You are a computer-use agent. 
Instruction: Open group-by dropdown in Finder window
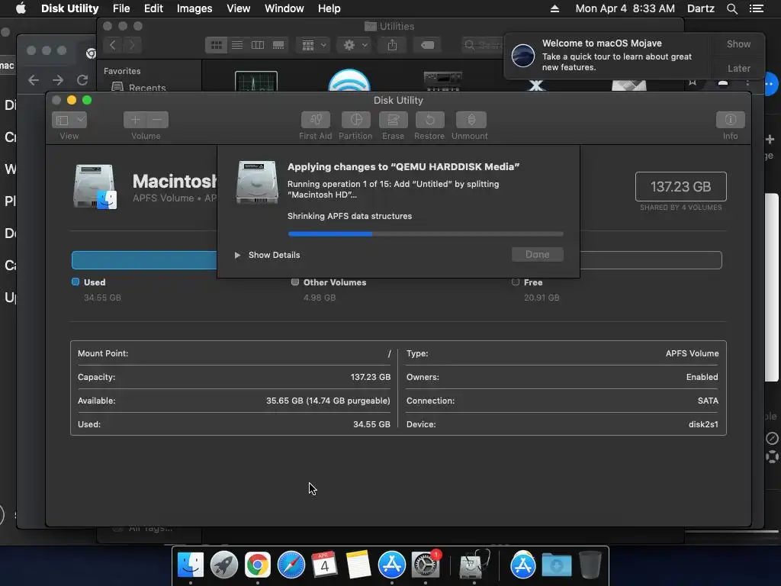coord(313,45)
